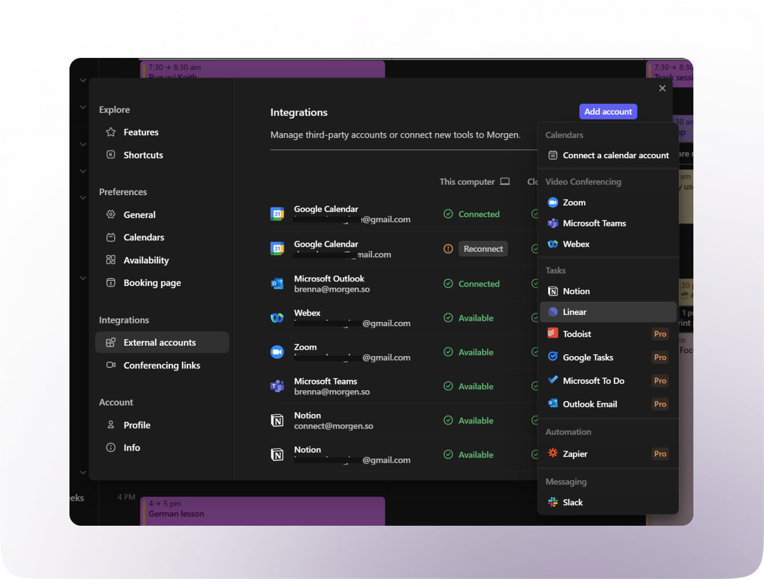Click the Pro badge next to Todoist

pyautogui.click(x=660, y=334)
